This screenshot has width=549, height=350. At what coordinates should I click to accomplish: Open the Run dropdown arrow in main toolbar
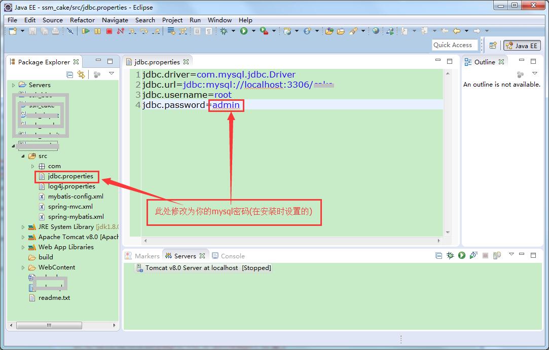(253, 31)
